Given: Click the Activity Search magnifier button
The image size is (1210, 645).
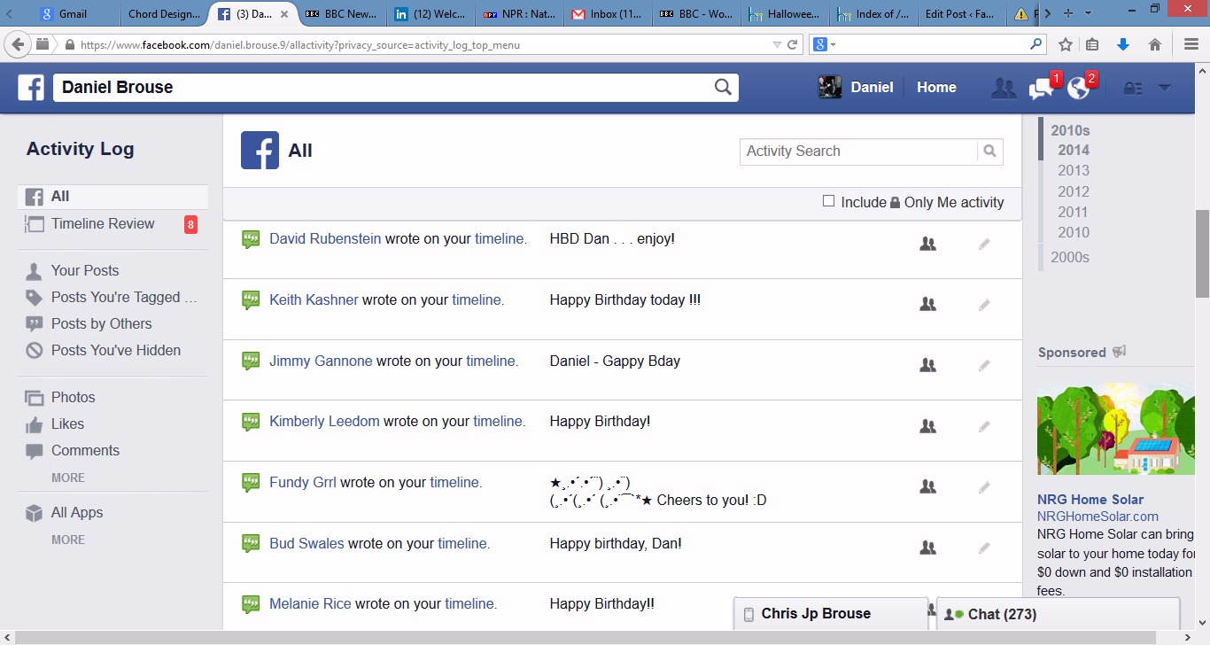Looking at the screenshot, I should tap(990, 152).
